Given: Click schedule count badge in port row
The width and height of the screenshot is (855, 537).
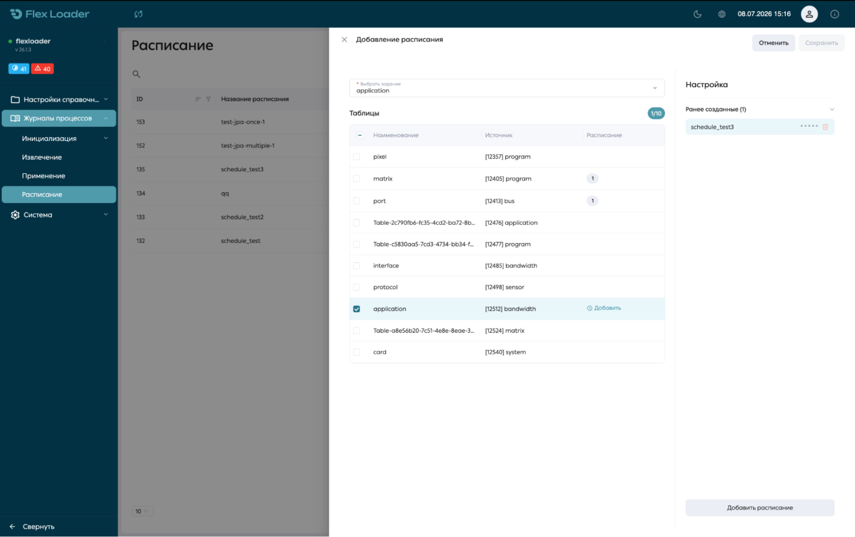Looking at the screenshot, I should 592,201.
